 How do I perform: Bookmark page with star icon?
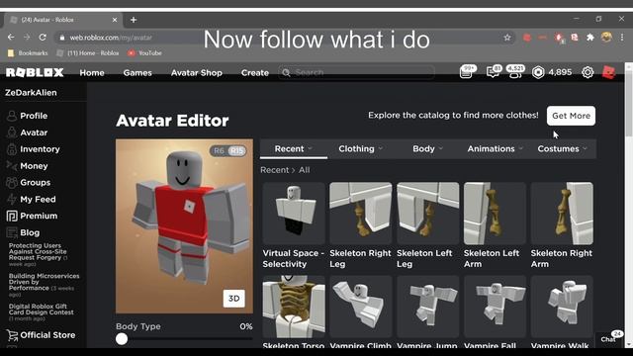click(x=507, y=38)
